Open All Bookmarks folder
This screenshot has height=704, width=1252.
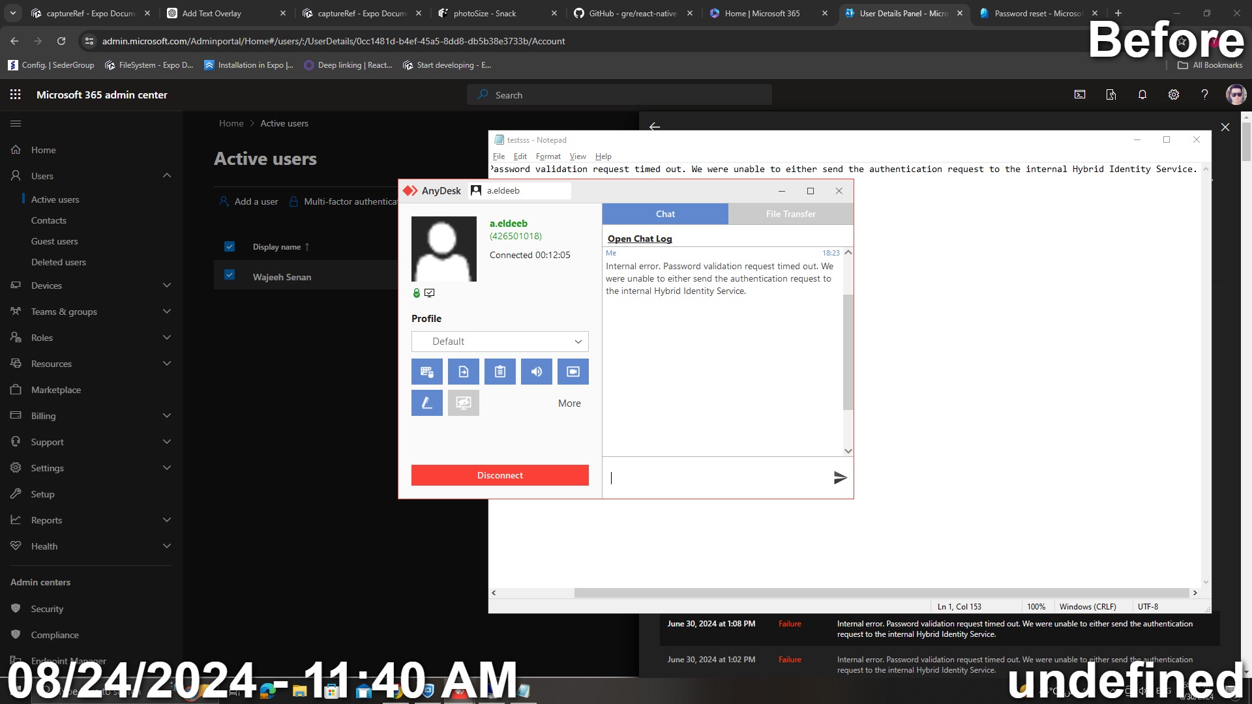pyautogui.click(x=1210, y=65)
